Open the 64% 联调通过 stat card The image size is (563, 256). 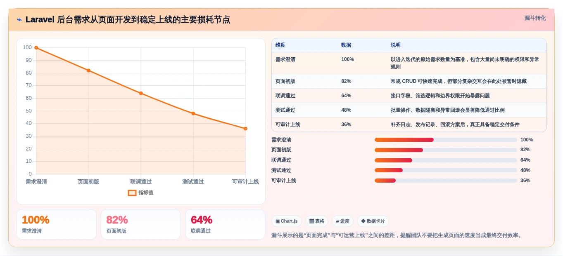coord(225,224)
